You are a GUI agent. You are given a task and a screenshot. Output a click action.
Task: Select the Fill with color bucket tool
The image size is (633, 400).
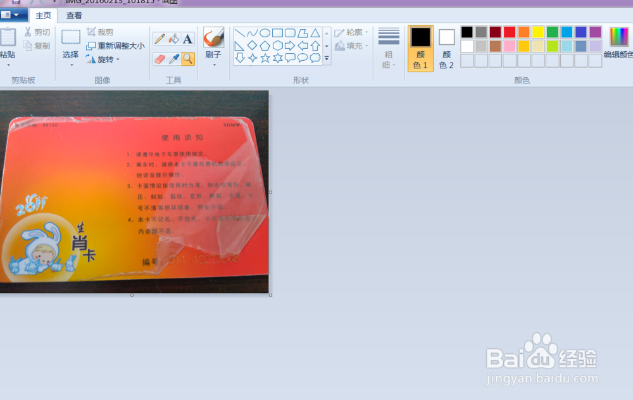coord(173,39)
